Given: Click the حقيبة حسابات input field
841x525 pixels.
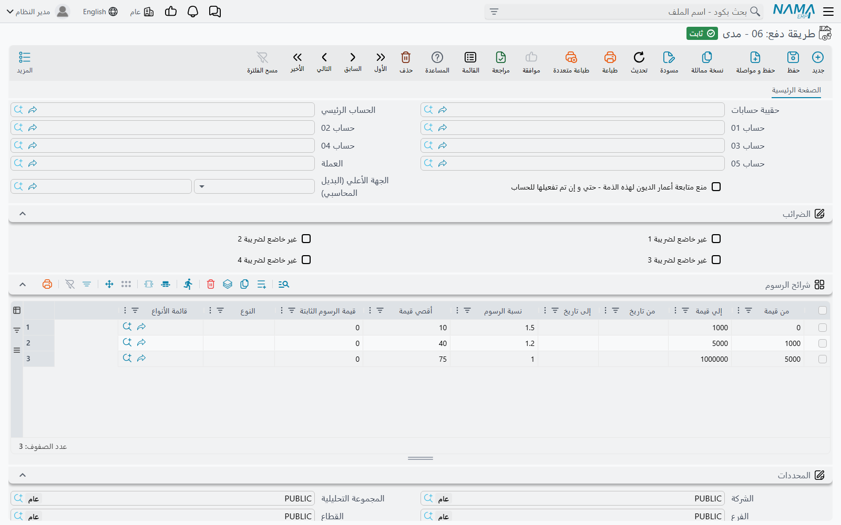Looking at the screenshot, I should coord(572,110).
